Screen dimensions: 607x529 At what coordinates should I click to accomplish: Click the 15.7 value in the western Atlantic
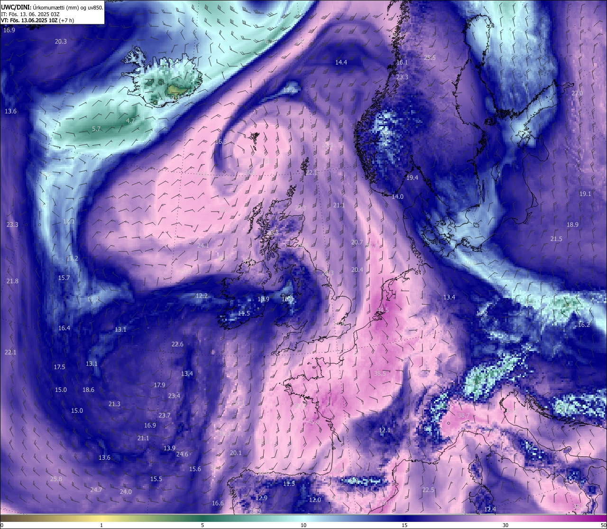(64, 278)
